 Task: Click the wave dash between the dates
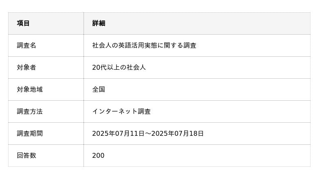(148, 134)
